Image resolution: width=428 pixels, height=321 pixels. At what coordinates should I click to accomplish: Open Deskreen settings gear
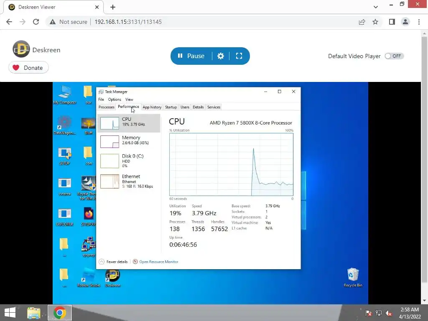221,56
